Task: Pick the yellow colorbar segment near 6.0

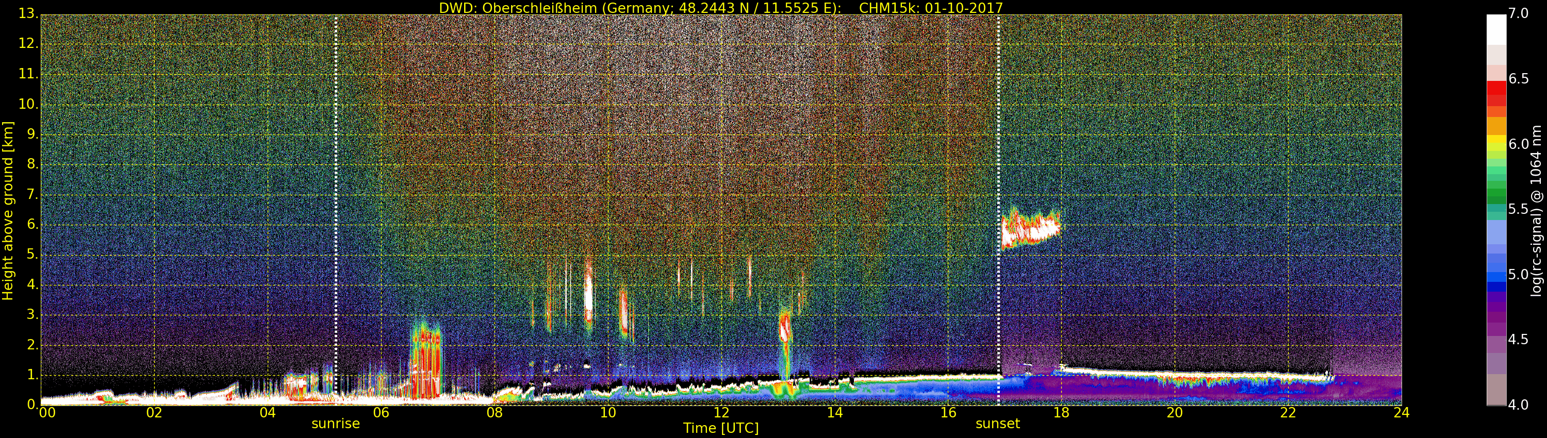Action: 1496,143
